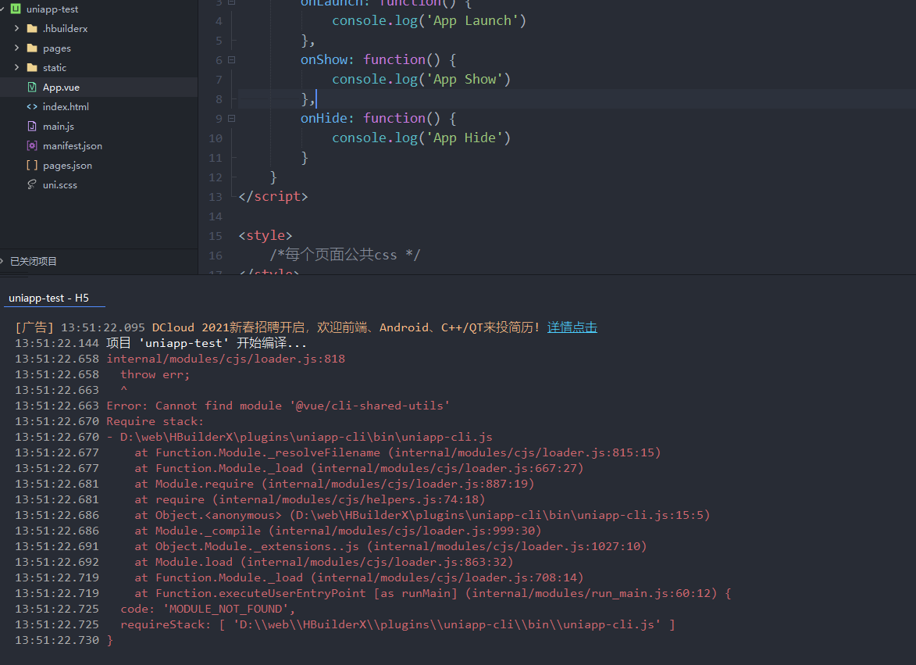The height and width of the screenshot is (665, 916).
Task: Click the App.vue file icon
Action: coord(32,88)
